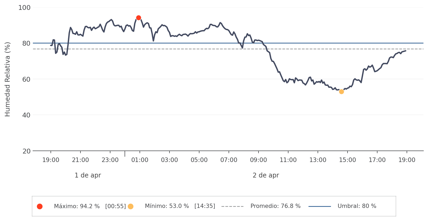Click the 100 value on the vertical axis
The height and width of the screenshot is (221, 428).
[24, 8]
